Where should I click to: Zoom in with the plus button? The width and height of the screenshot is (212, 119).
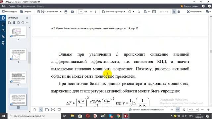tap(208, 110)
